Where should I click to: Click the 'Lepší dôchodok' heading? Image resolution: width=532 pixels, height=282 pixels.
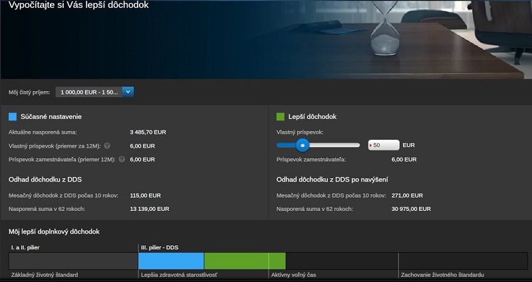click(x=312, y=117)
